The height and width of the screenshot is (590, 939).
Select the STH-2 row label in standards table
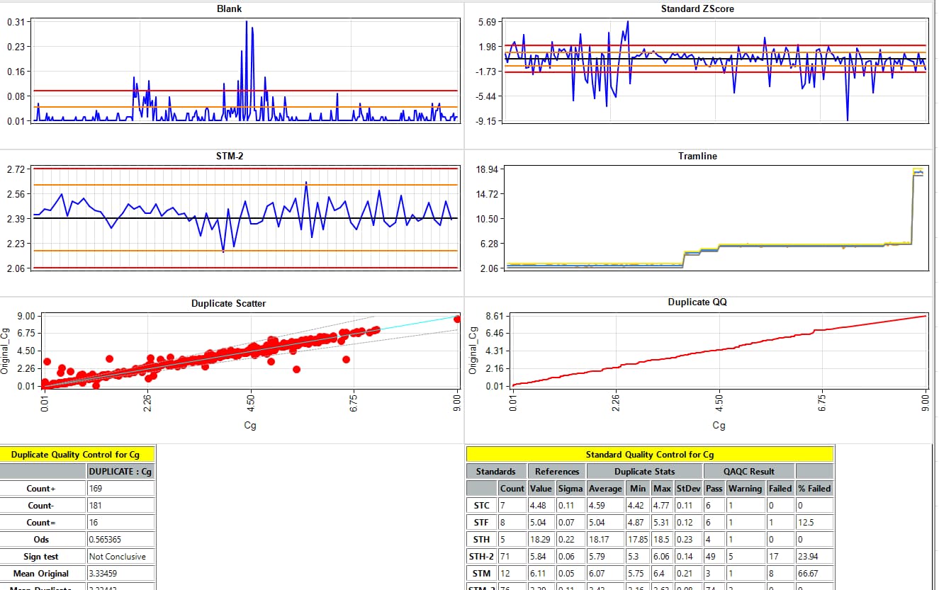pos(481,557)
